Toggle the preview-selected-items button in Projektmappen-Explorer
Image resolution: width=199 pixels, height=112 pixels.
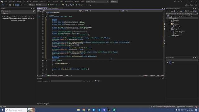tap(196, 11)
